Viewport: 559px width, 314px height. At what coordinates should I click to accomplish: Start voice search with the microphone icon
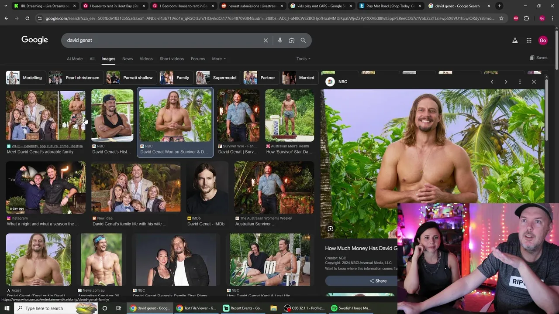[280, 40]
